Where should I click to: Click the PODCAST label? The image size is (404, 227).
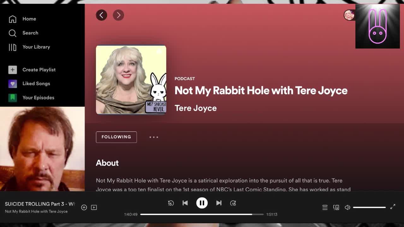pos(185,79)
